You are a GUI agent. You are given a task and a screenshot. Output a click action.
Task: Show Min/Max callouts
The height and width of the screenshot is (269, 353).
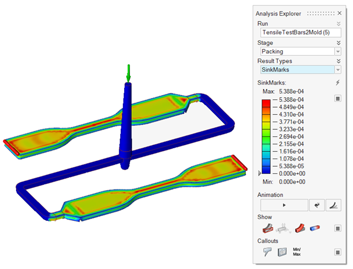tap(298, 251)
